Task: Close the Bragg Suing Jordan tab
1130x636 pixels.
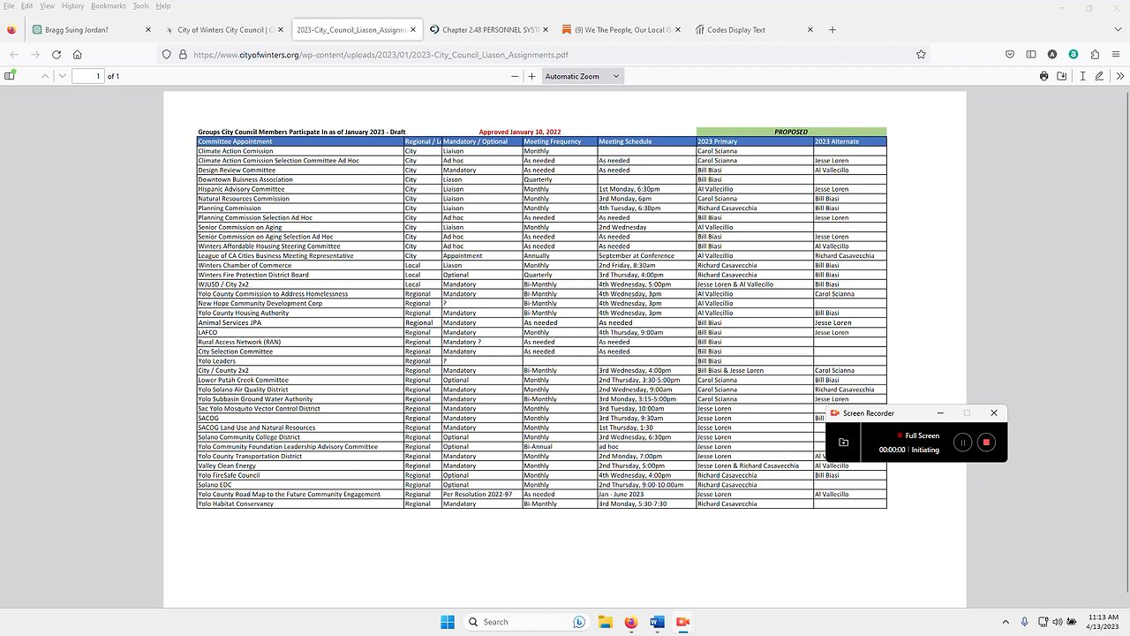Action: (x=149, y=29)
